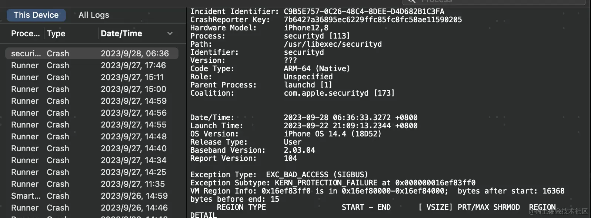Click the Exception Type line in the crash report
Image resolution: width=591 pixels, height=218 pixels.
(279, 175)
